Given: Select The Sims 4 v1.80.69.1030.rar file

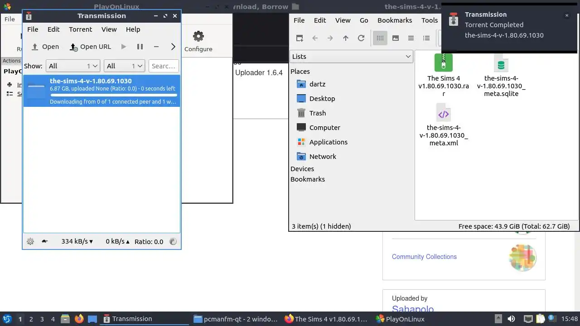Looking at the screenshot, I should (444, 75).
